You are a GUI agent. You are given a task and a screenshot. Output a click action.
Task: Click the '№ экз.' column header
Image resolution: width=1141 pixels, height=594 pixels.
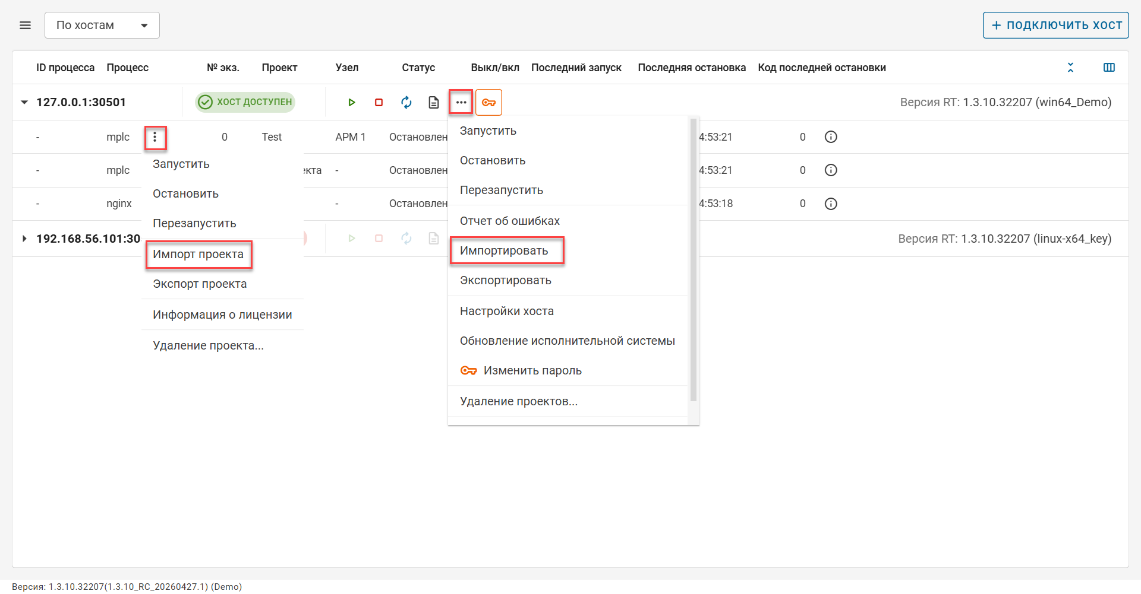click(223, 68)
